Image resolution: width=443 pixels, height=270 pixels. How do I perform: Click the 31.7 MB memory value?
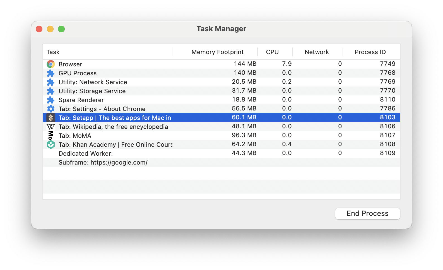click(244, 90)
